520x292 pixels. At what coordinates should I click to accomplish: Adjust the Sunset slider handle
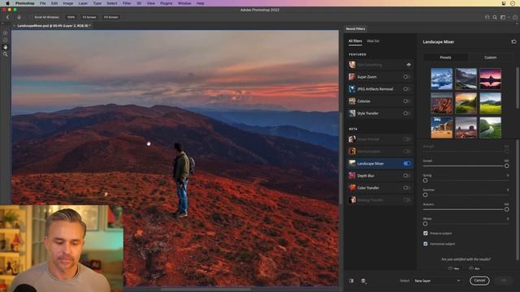[x=506, y=165]
